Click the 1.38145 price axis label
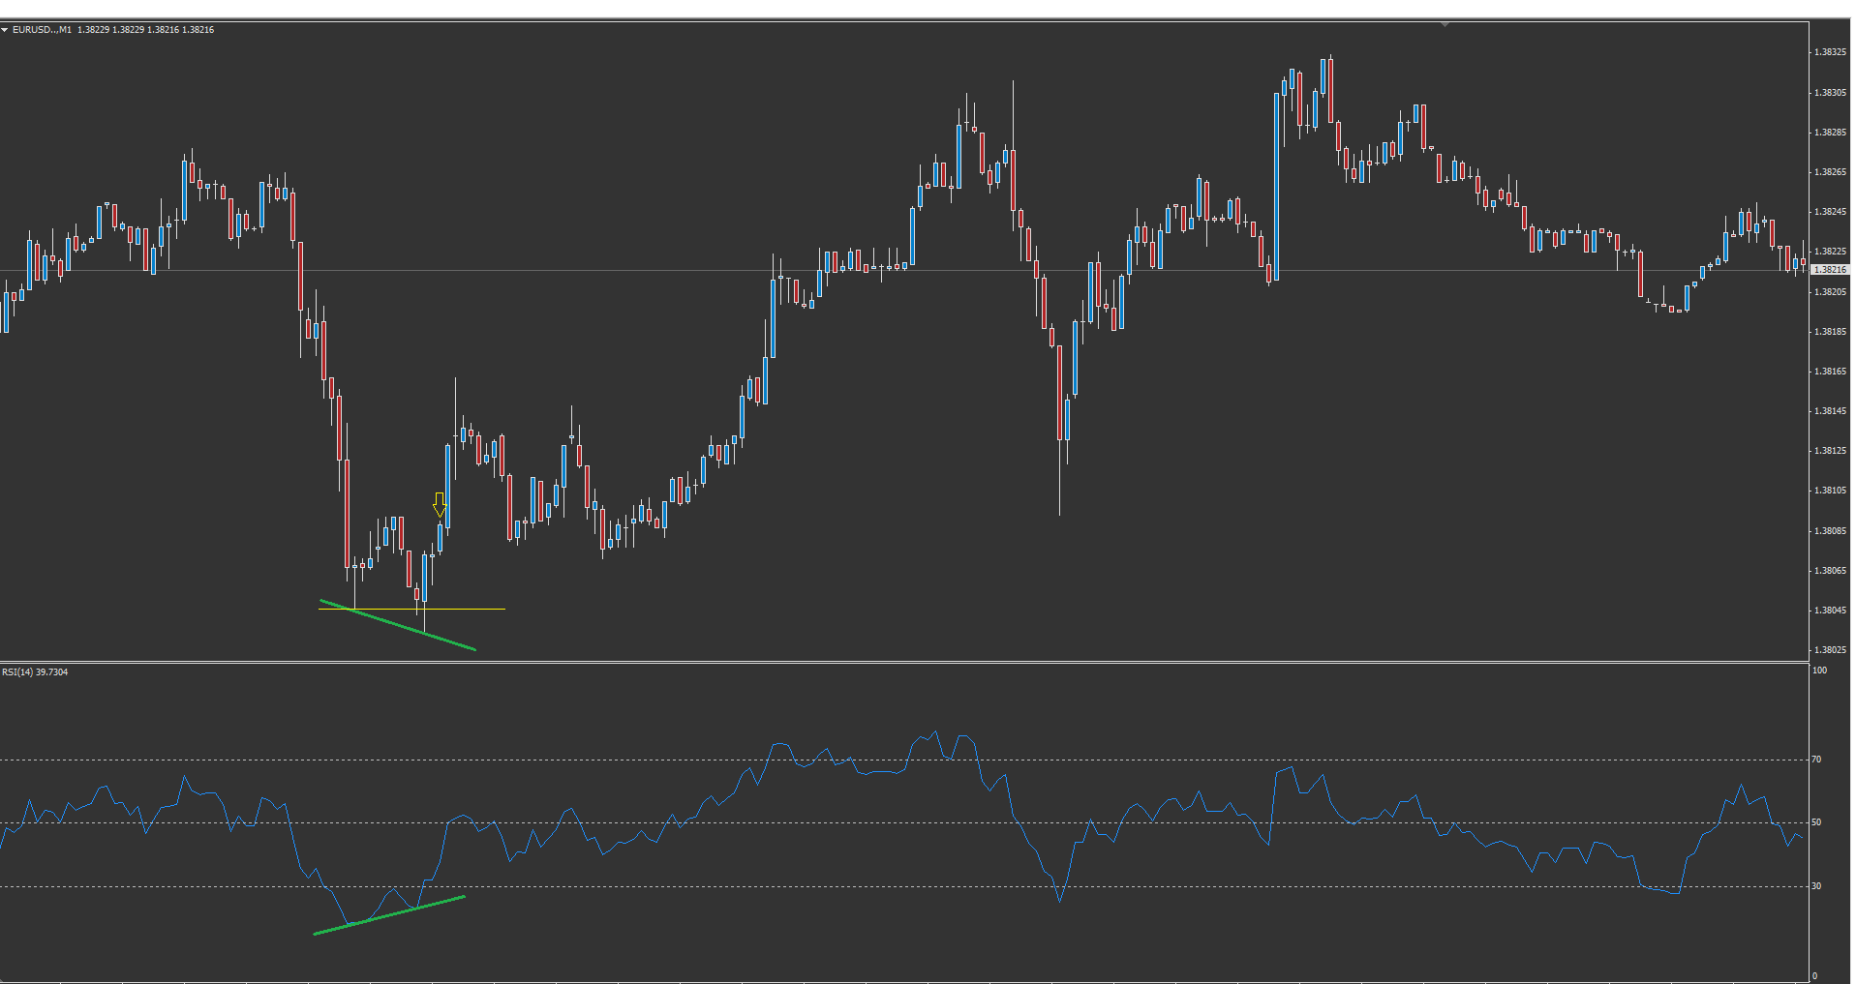 tap(1830, 411)
